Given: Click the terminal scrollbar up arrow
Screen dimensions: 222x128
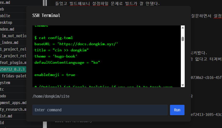Looking at the screenshot, I should [x=183, y=28].
